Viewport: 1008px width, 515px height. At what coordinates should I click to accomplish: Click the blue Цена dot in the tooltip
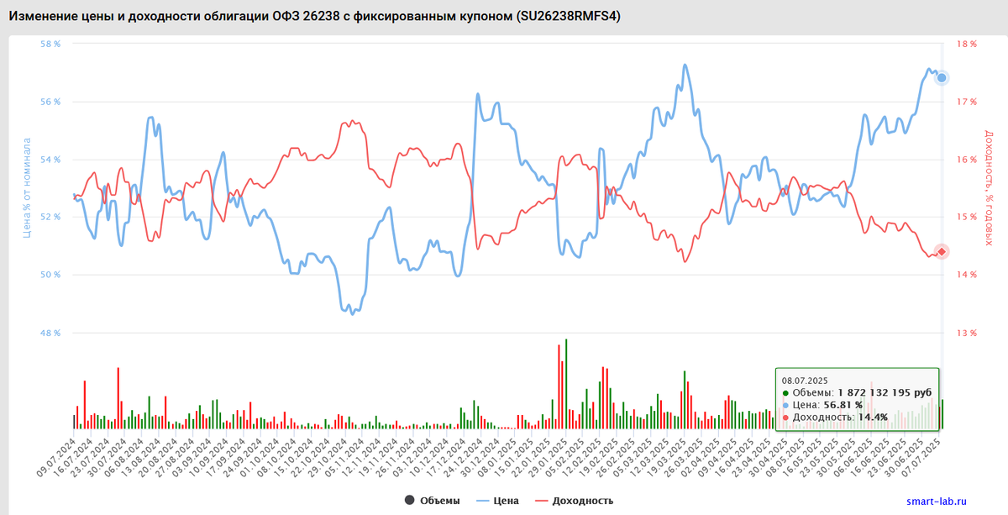[786, 403]
